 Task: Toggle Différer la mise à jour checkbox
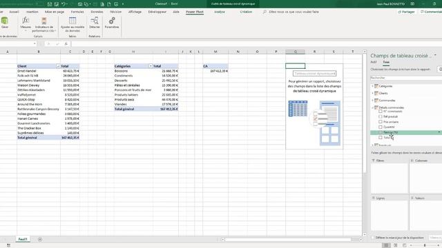pyautogui.click(x=373, y=238)
